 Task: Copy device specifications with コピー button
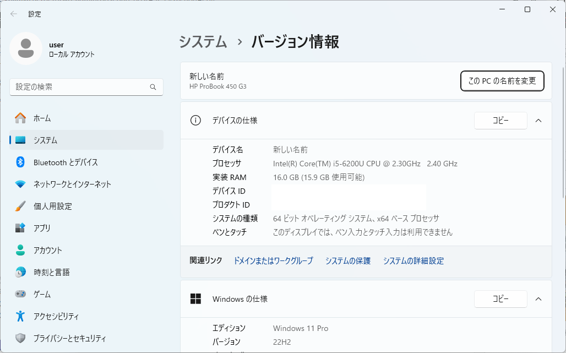click(500, 121)
